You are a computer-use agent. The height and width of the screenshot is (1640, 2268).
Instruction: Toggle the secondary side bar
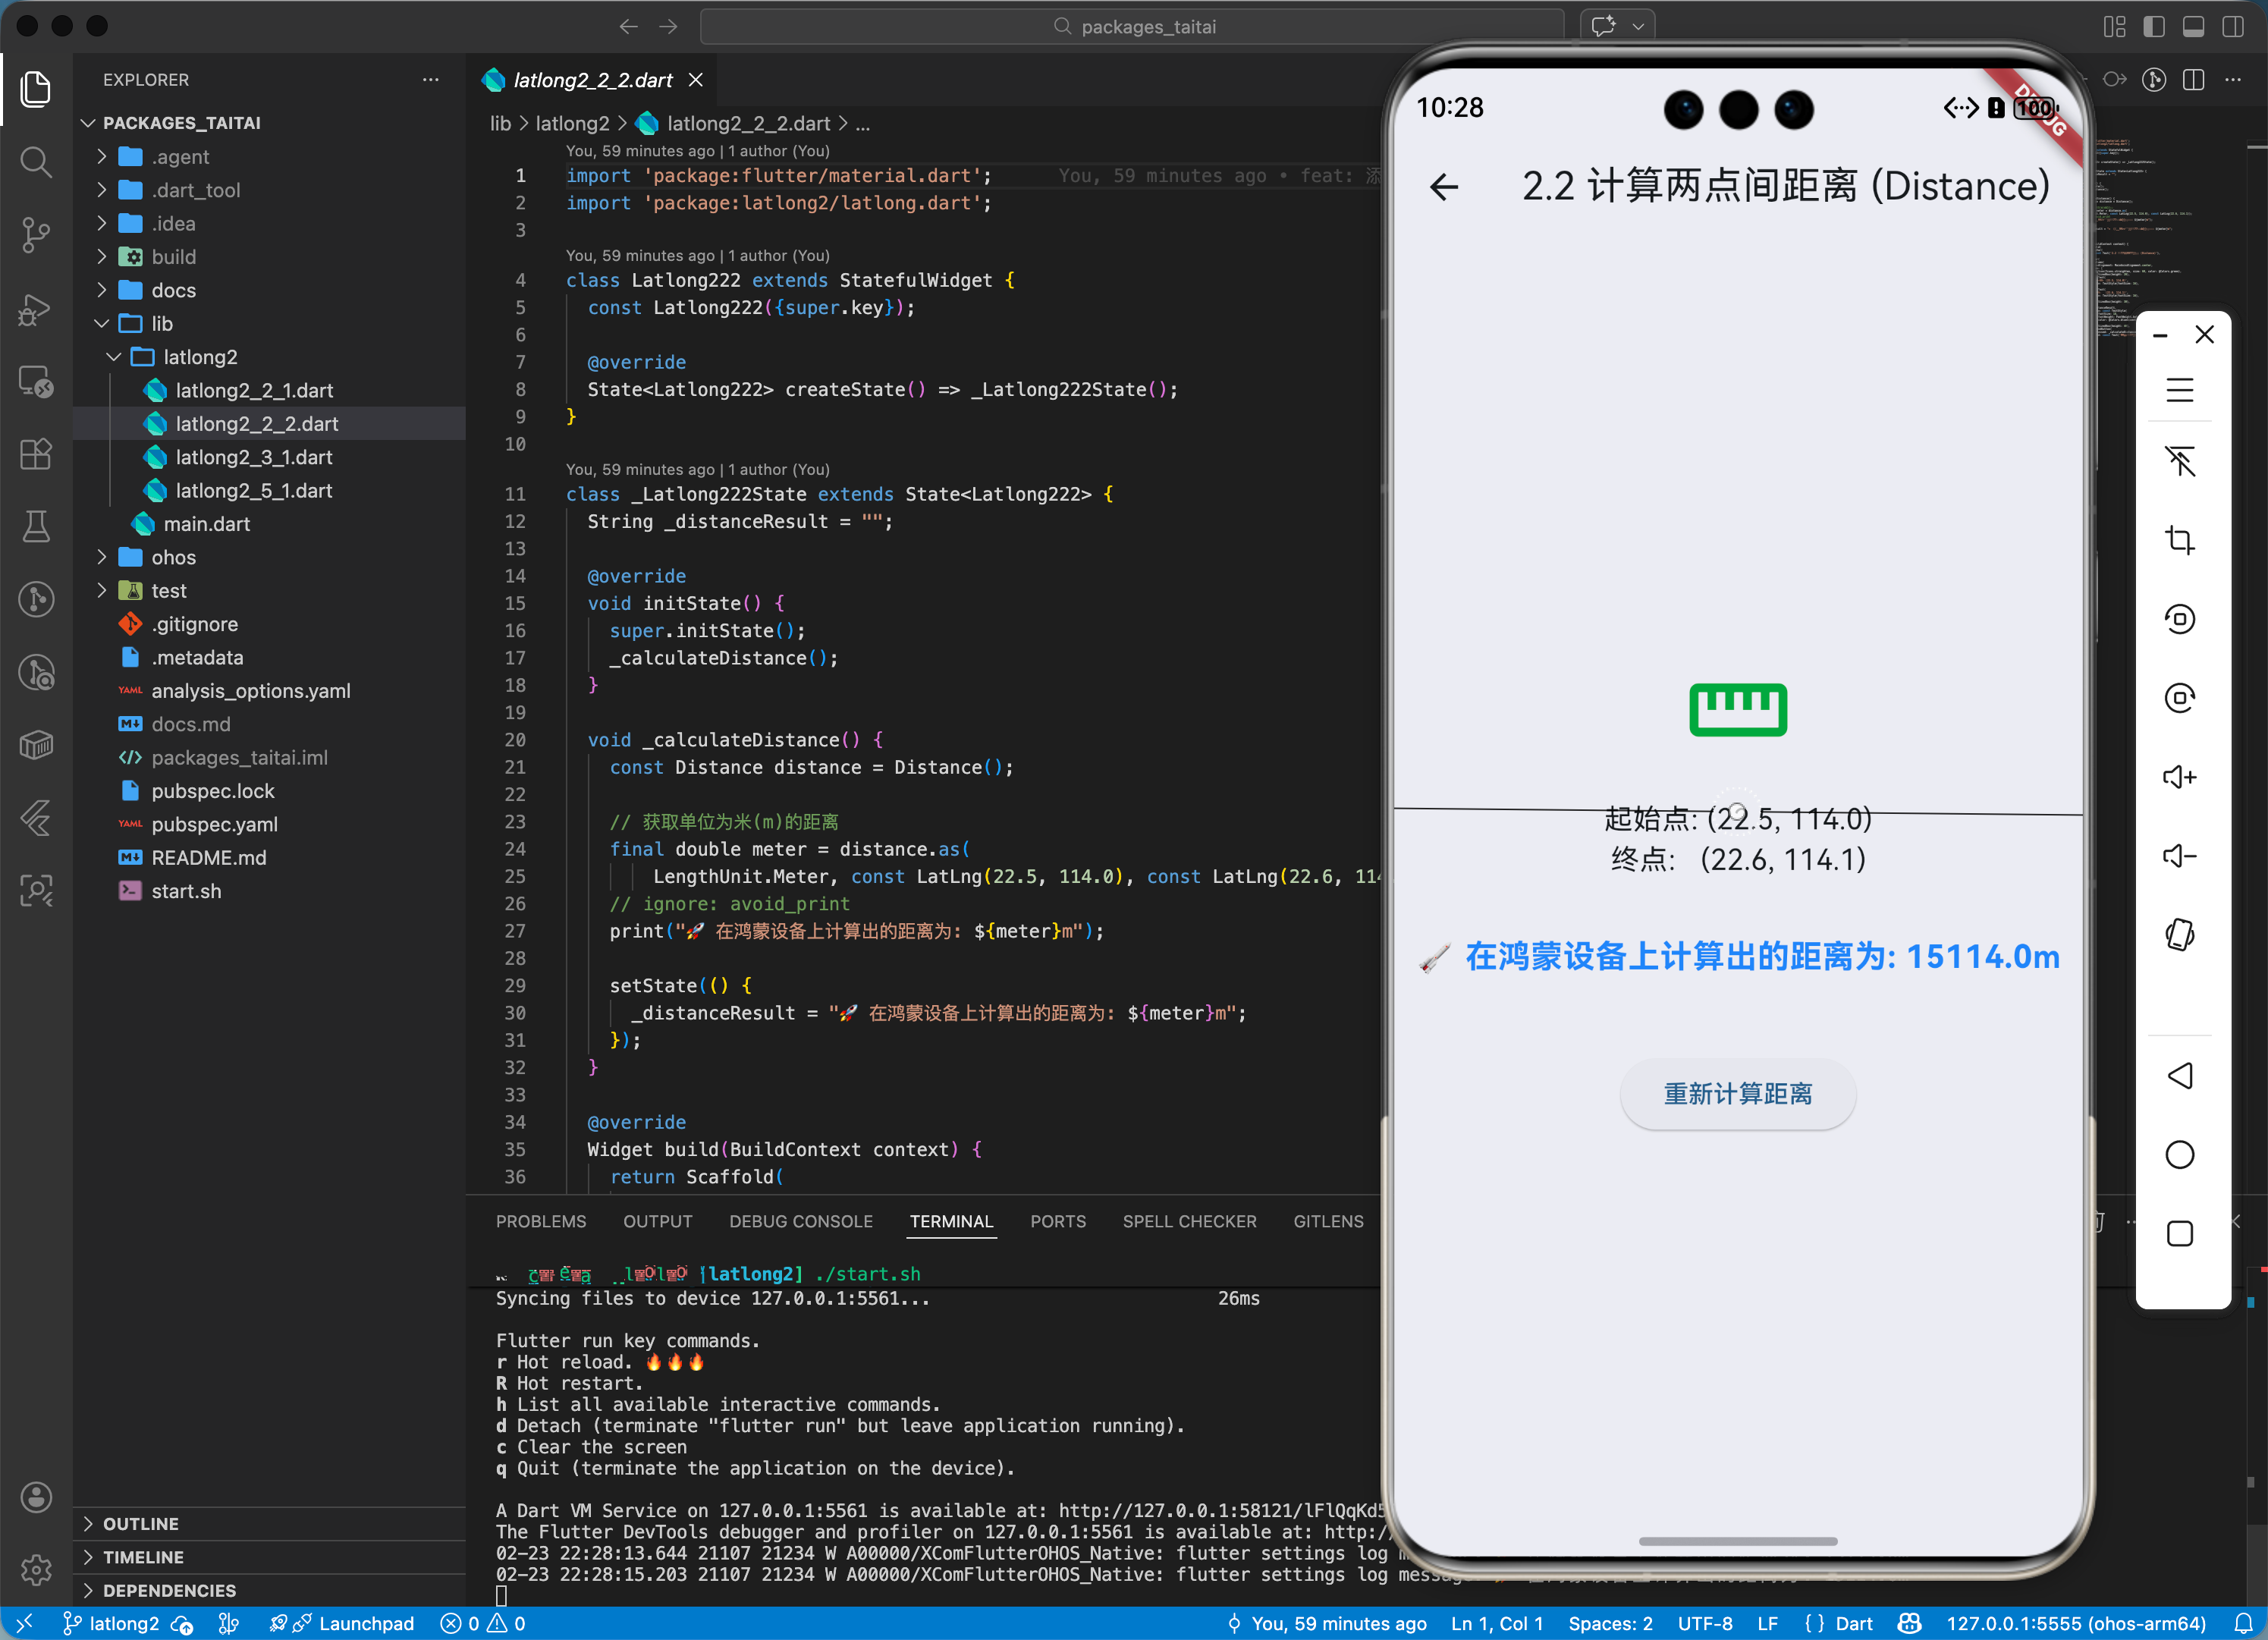pos(2233,26)
